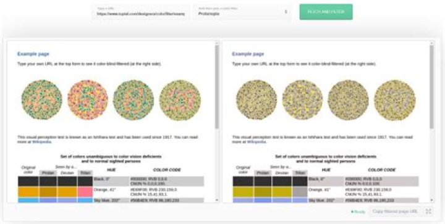Click the "Set of colors unambiguous" table title, left pane
The image size is (445, 224).
[111, 159]
